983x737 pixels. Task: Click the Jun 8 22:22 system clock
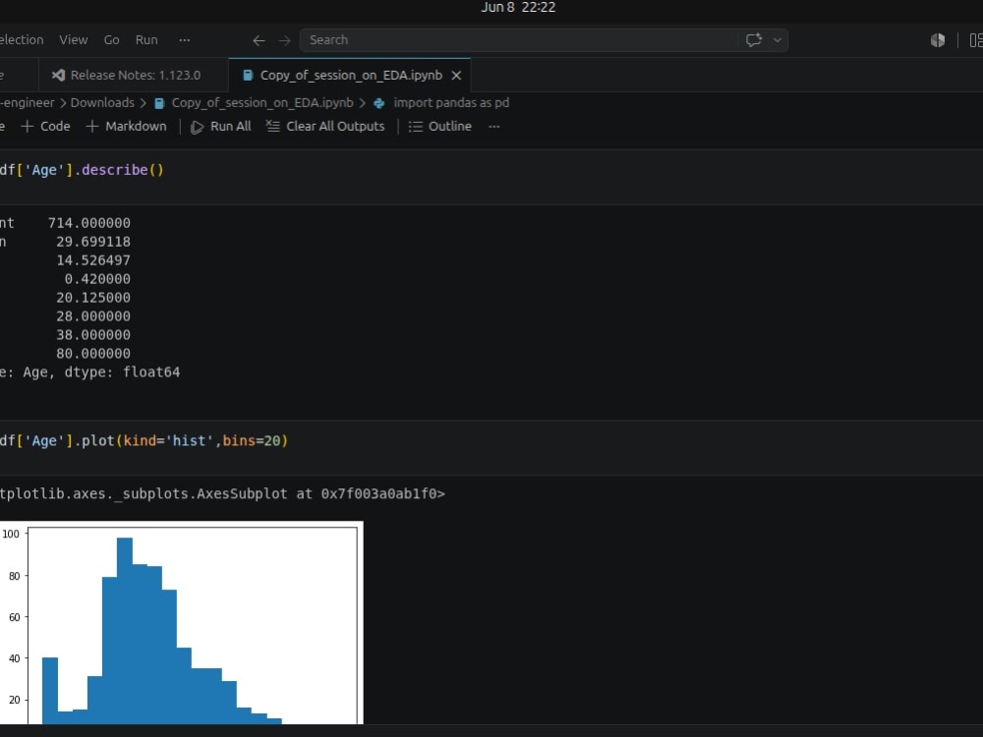518,8
